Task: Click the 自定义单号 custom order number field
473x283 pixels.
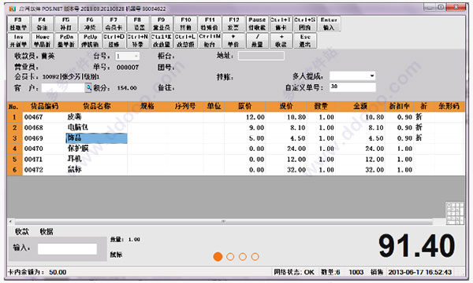Action: 352,86
